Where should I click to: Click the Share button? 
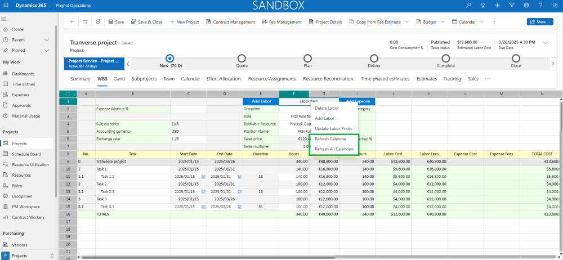(540, 22)
